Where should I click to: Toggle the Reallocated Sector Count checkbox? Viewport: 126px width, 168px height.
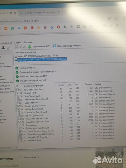click(18, 100)
